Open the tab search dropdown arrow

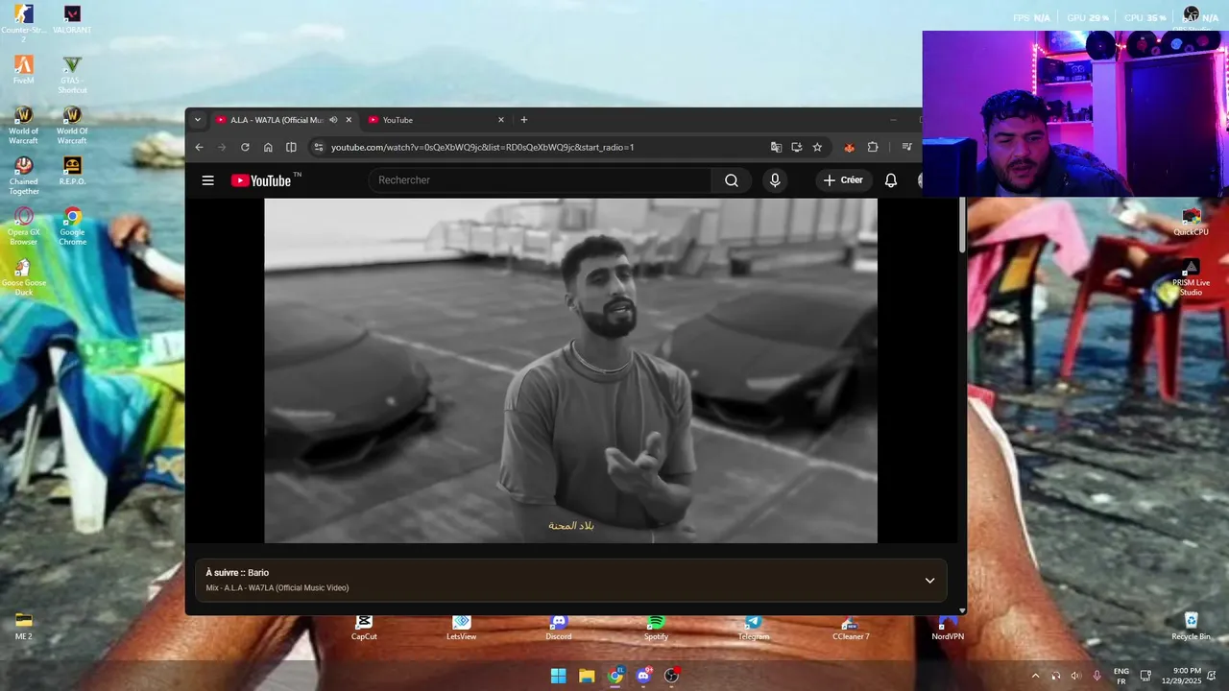pos(198,120)
